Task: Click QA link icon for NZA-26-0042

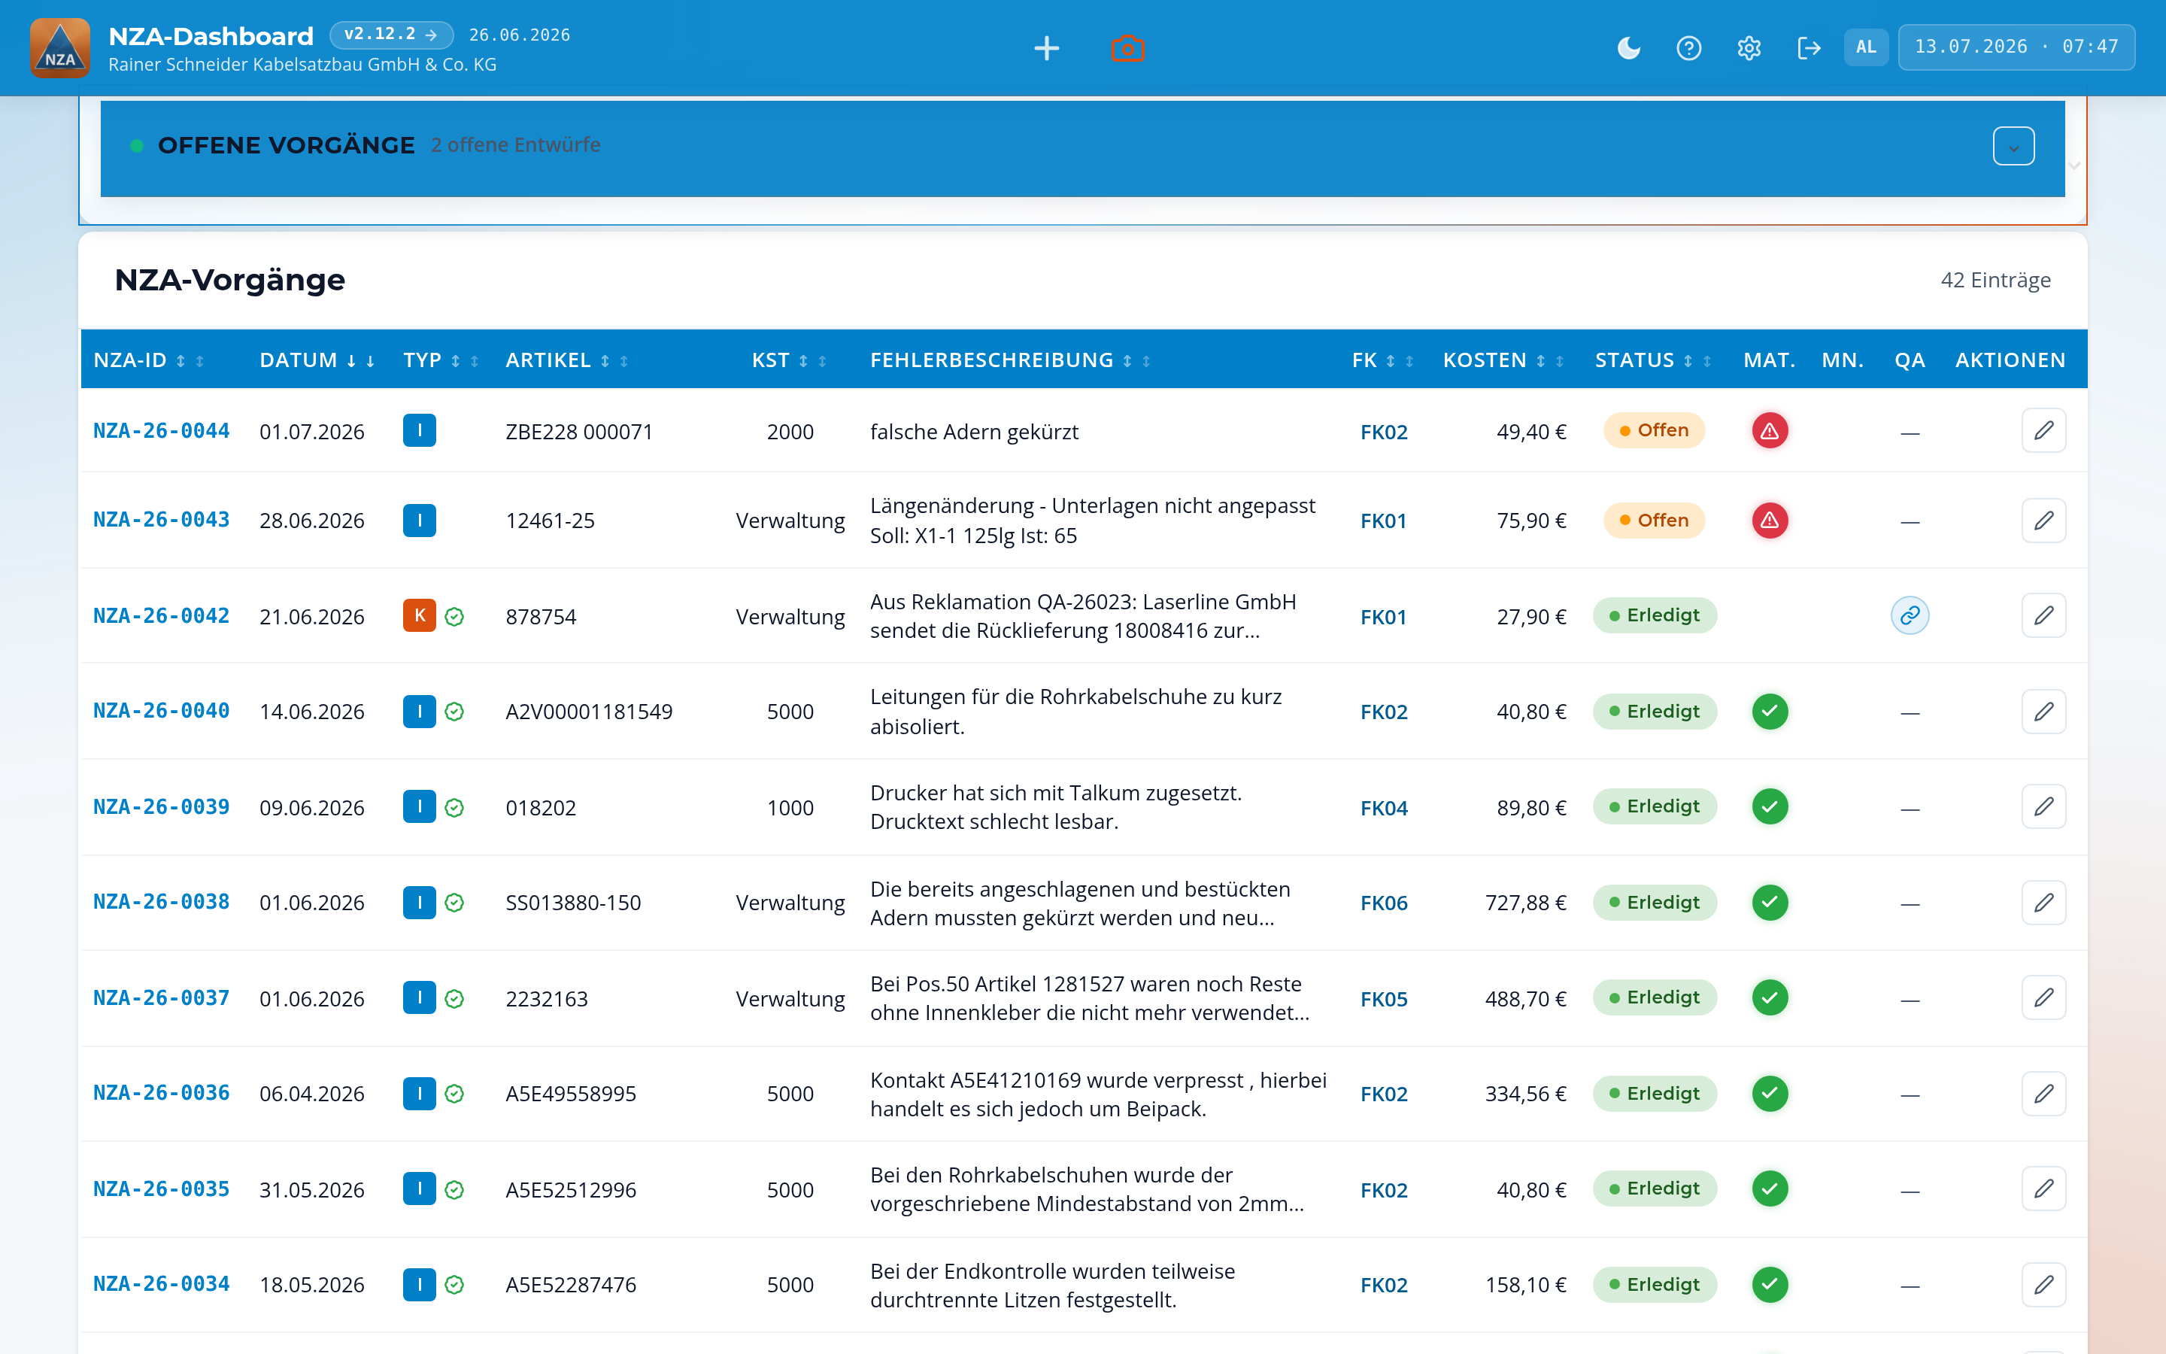Action: 1909,615
